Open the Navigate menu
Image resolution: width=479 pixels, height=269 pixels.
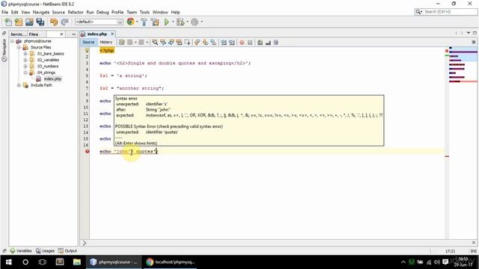tap(41, 12)
